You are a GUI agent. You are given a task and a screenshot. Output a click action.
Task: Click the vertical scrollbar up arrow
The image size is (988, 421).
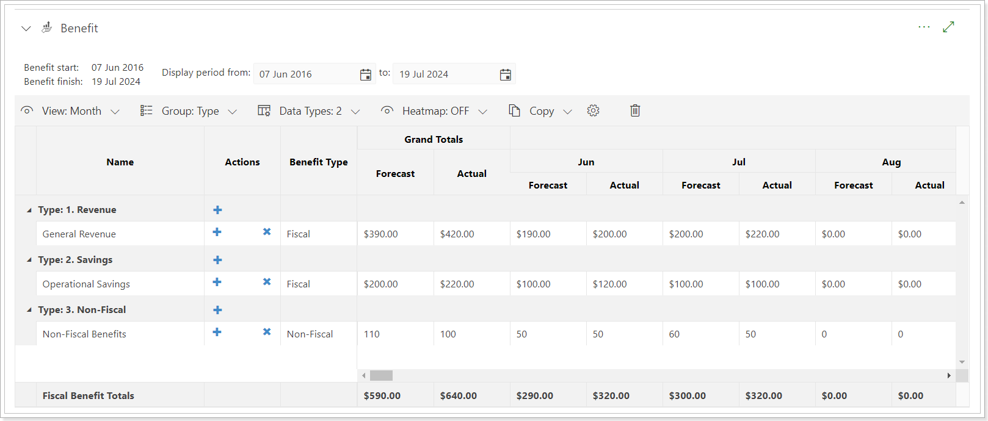click(962, 202)
